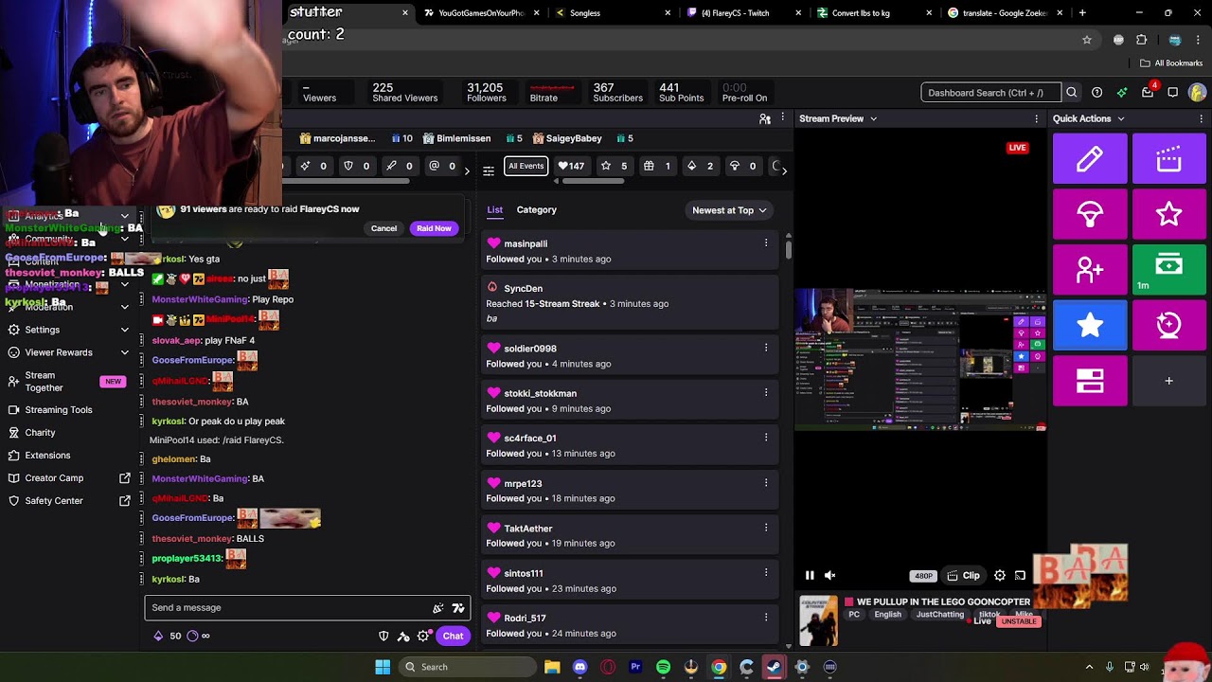1212x682 pixels.
Task: Open the profile avatar menu
Action: point(1197,93)
